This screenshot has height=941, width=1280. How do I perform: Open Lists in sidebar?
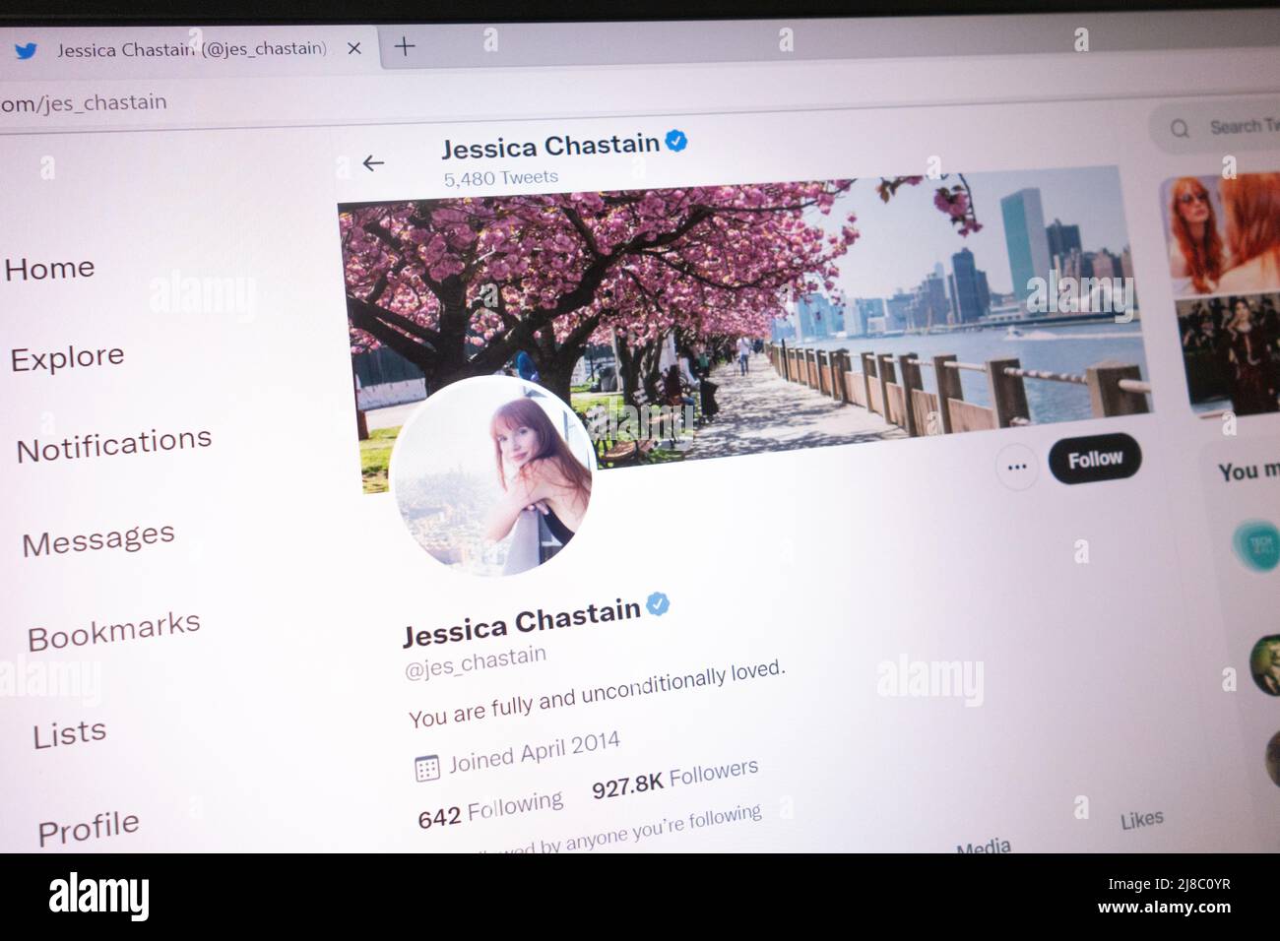coord(69,734)
